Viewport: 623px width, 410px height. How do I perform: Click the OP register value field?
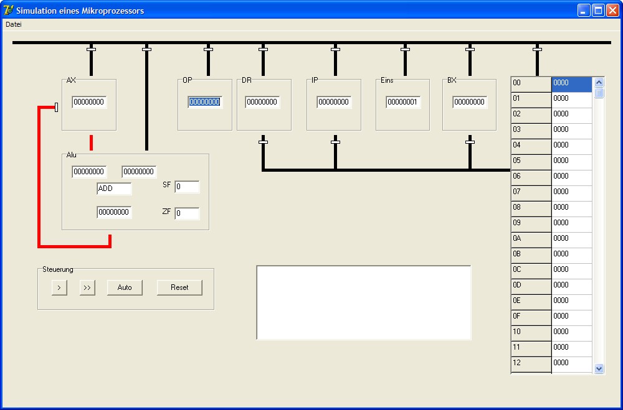[205, 102]
